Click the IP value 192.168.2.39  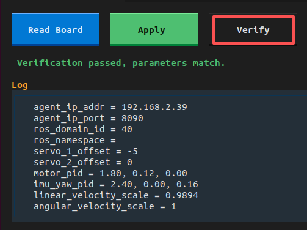click(x=154, y=107)
